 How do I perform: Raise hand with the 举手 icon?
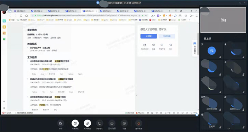click(61, 123)
